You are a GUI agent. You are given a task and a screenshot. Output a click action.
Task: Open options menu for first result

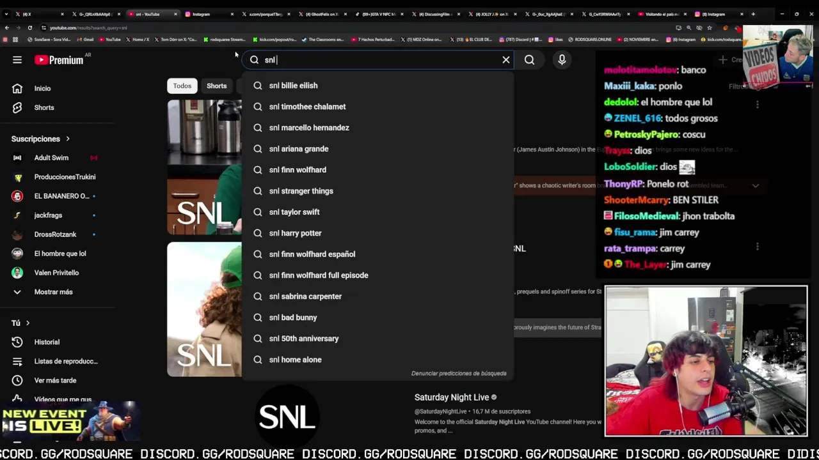[758, 104]
